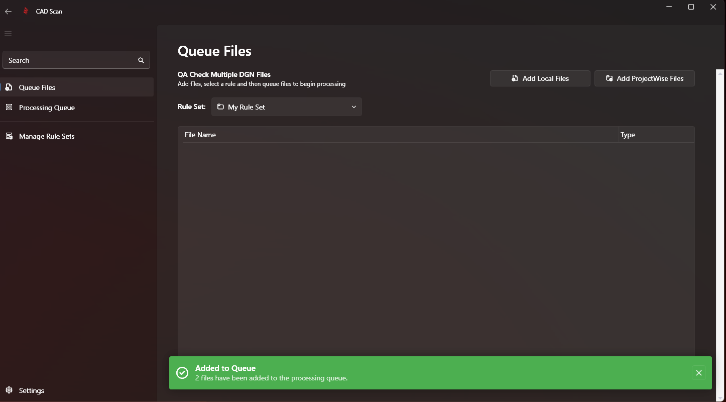Click the back arrow in title bar

[8, 11]
